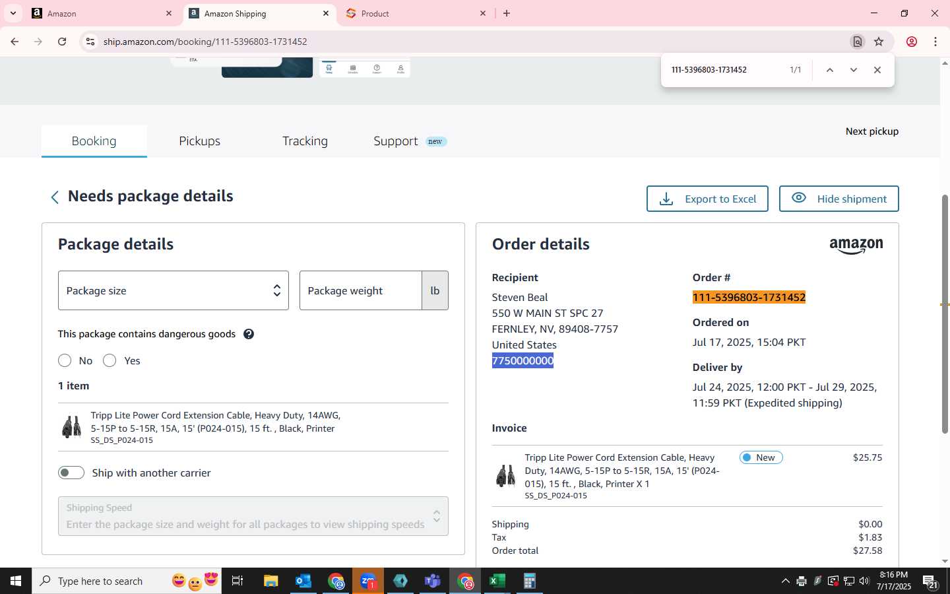Click the volume icon in system tray
The height and width of the screenshot is (594, 950).
pos(864,581)
